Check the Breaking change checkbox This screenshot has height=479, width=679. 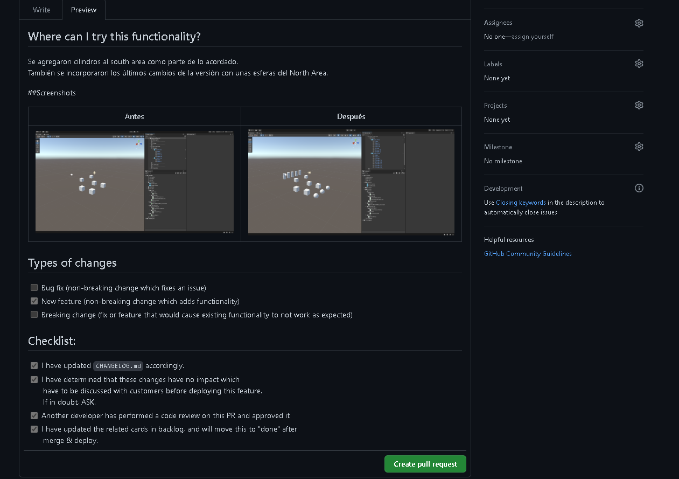point(34,315)
